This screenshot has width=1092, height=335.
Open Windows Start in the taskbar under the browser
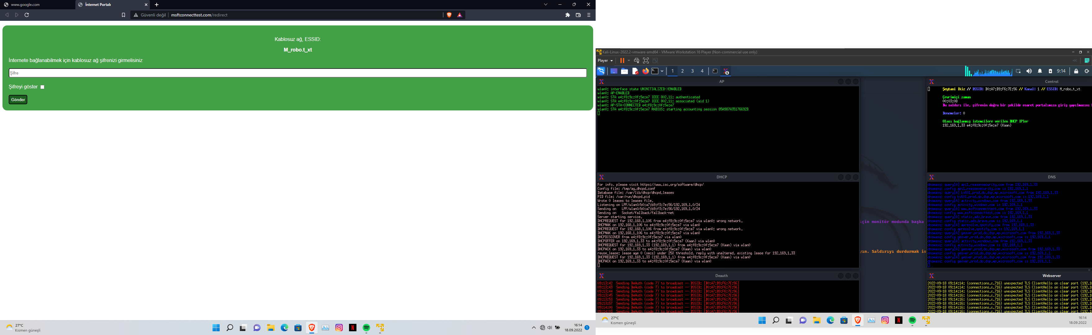click(x=216, y=328)
